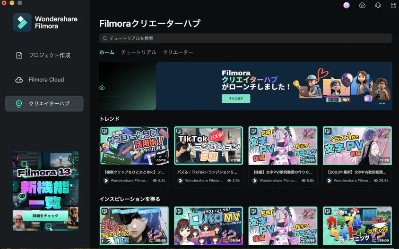
Task: Open the cloud download icon in top bar
Action: point(362,5)
